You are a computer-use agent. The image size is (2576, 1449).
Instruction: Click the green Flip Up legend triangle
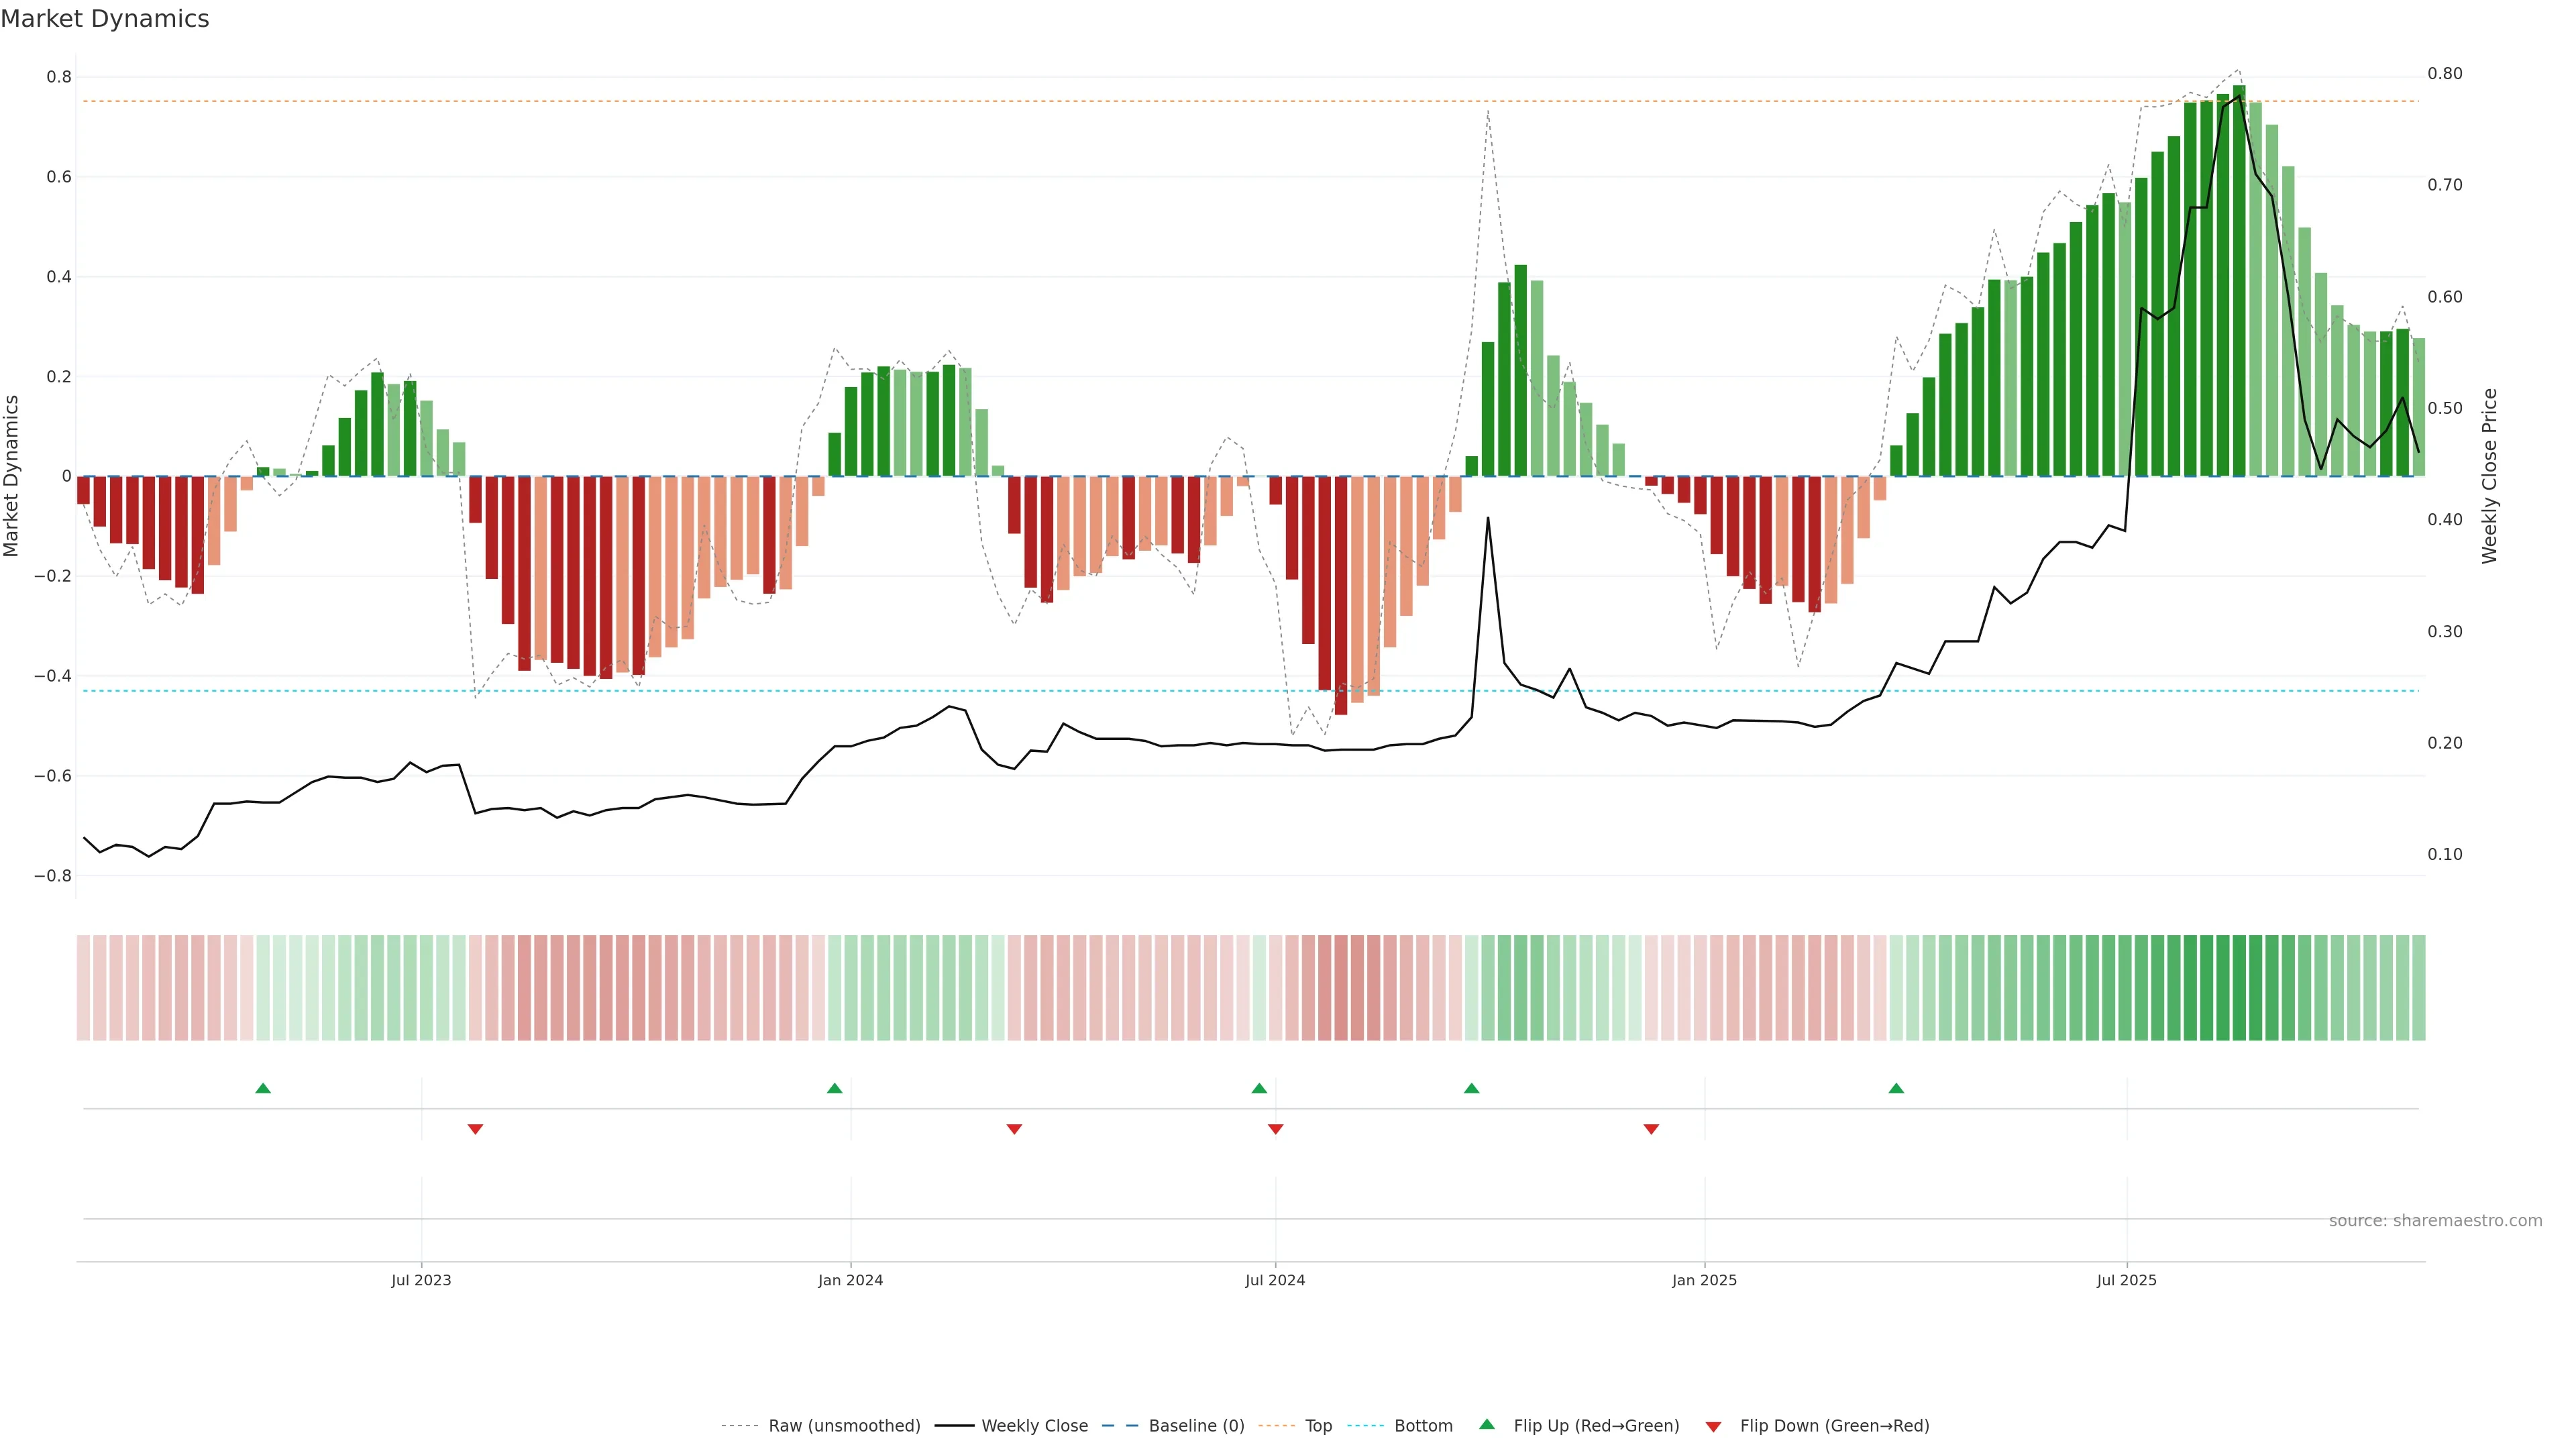click(x=1487, y=1424)
